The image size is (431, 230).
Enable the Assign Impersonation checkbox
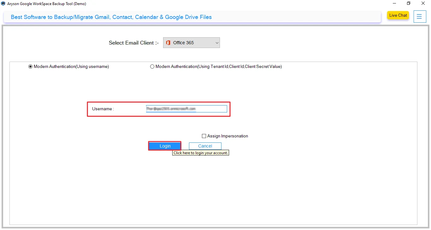click(204, 136)
